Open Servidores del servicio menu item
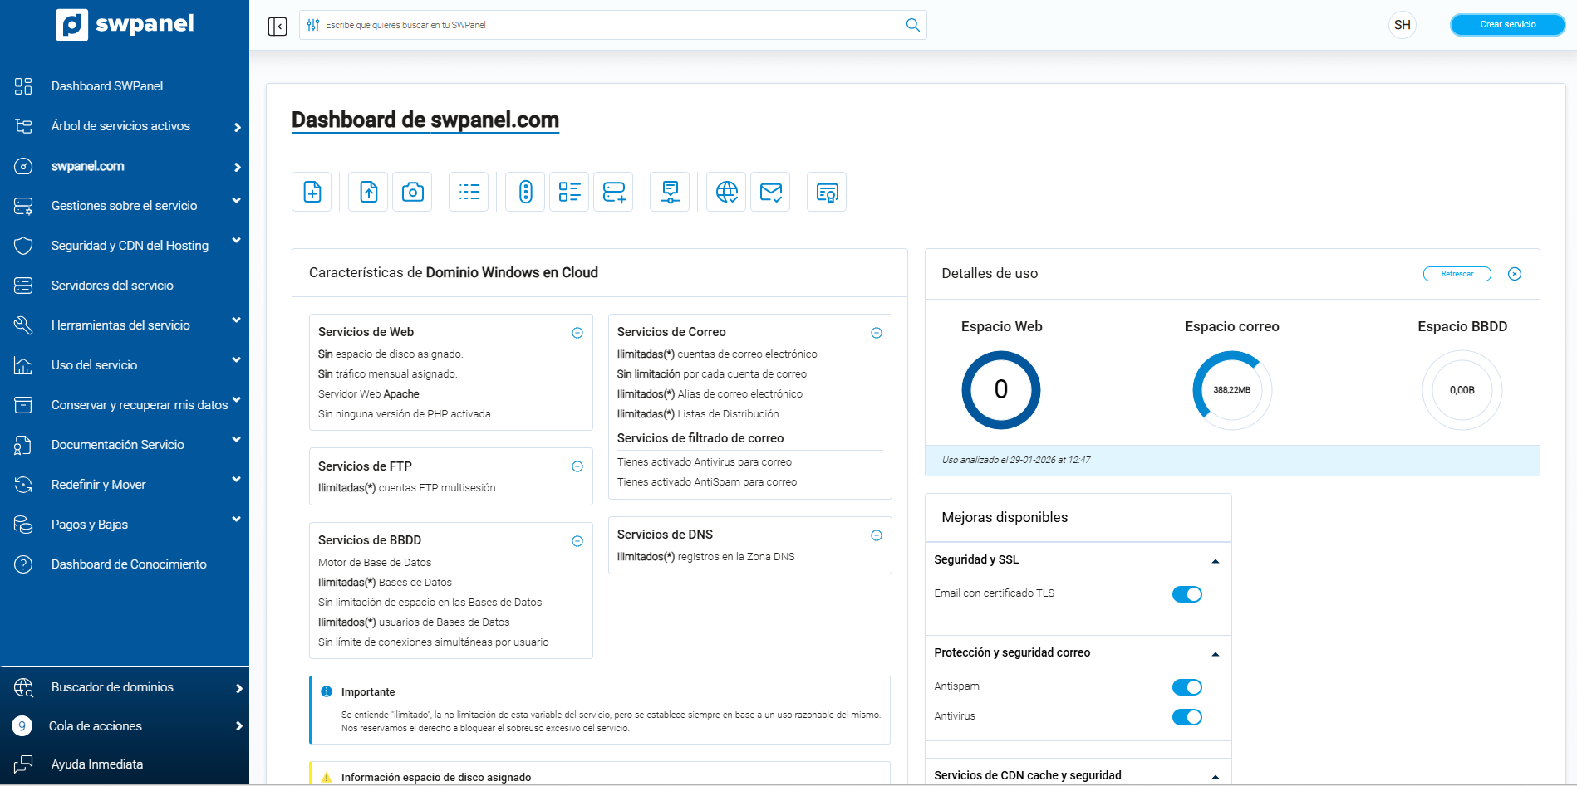The width and height of the screenshot is (1577, 786). click(112, 286)
